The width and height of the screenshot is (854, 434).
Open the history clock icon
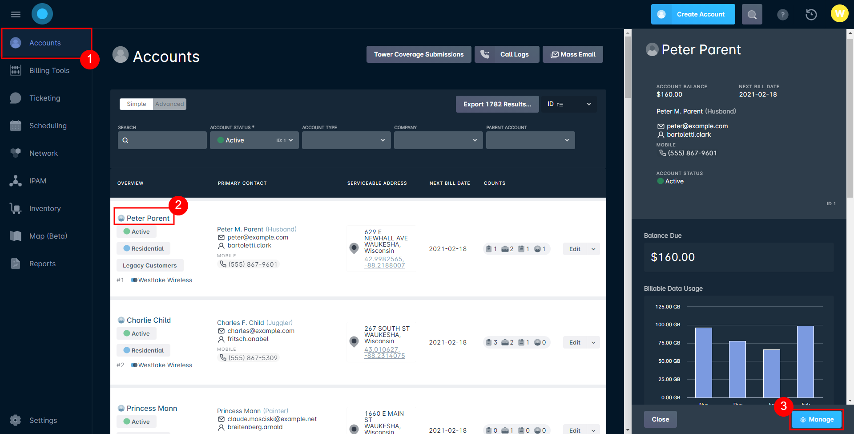click(811, 14)
